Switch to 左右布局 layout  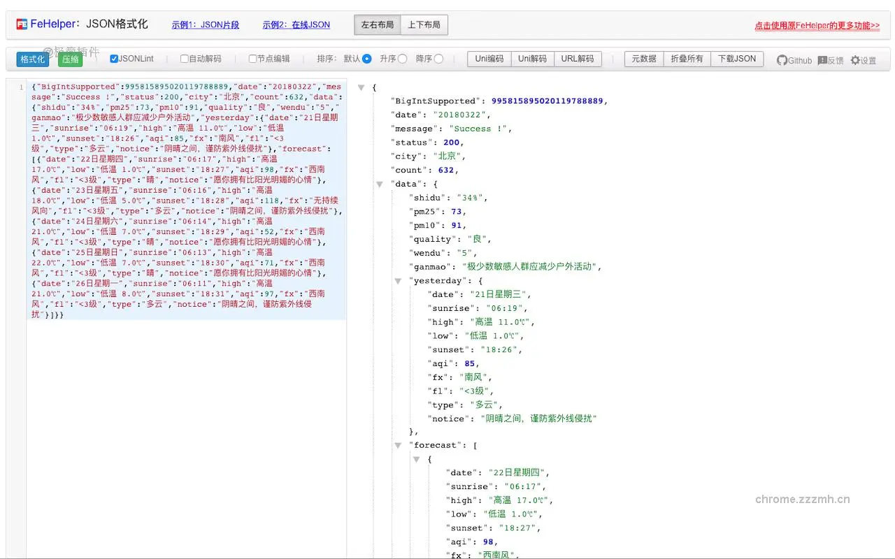point(377,24)
